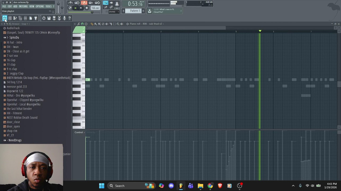Open What's new in FL Cloud Pro news

pyautogui.click(x=168, y=11)
